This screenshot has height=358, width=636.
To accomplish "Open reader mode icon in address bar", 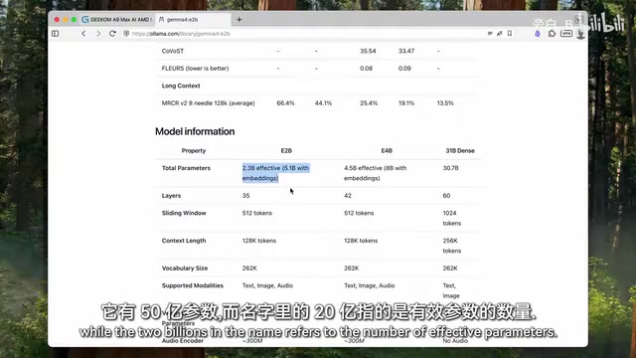I will coord(490,34).
